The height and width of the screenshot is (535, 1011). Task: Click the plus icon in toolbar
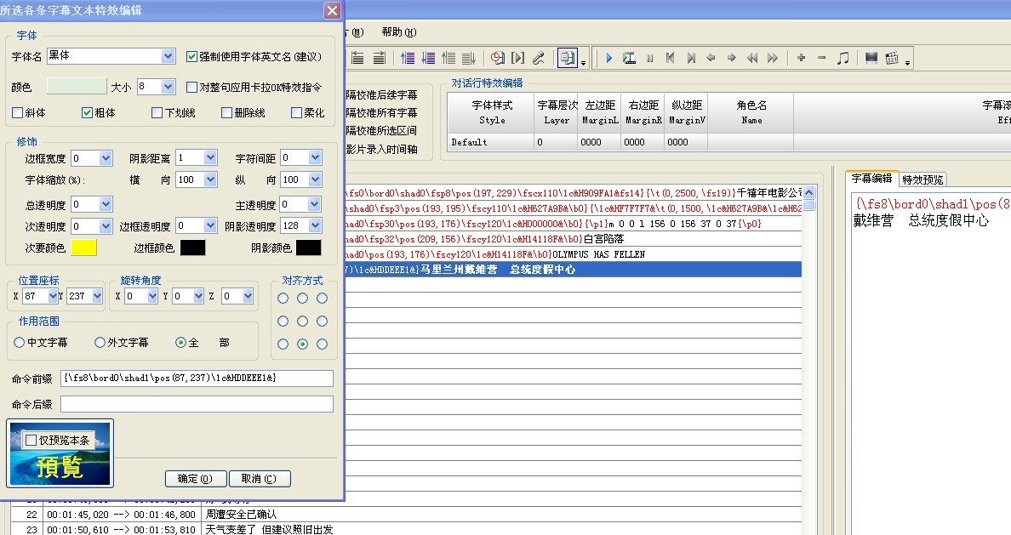coord(801,58)
